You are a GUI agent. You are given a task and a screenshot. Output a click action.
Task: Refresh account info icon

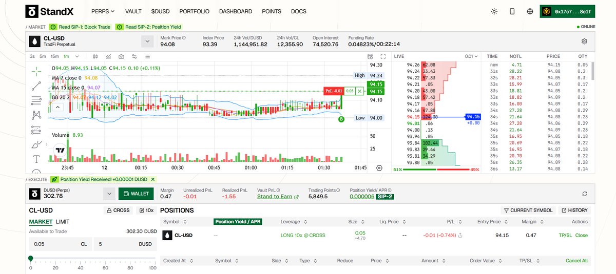pyautogui.click(x=584, y=194)
